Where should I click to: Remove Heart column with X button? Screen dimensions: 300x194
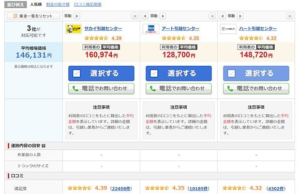[x=290, y=16]
